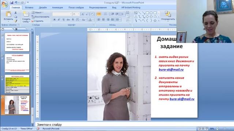Toggle bold Ж formatting
The width and height of the screenshot is (234, 131).
click(x=54, y=20)
